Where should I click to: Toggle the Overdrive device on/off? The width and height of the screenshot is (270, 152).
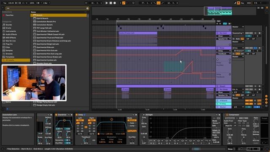pos(56,114)
